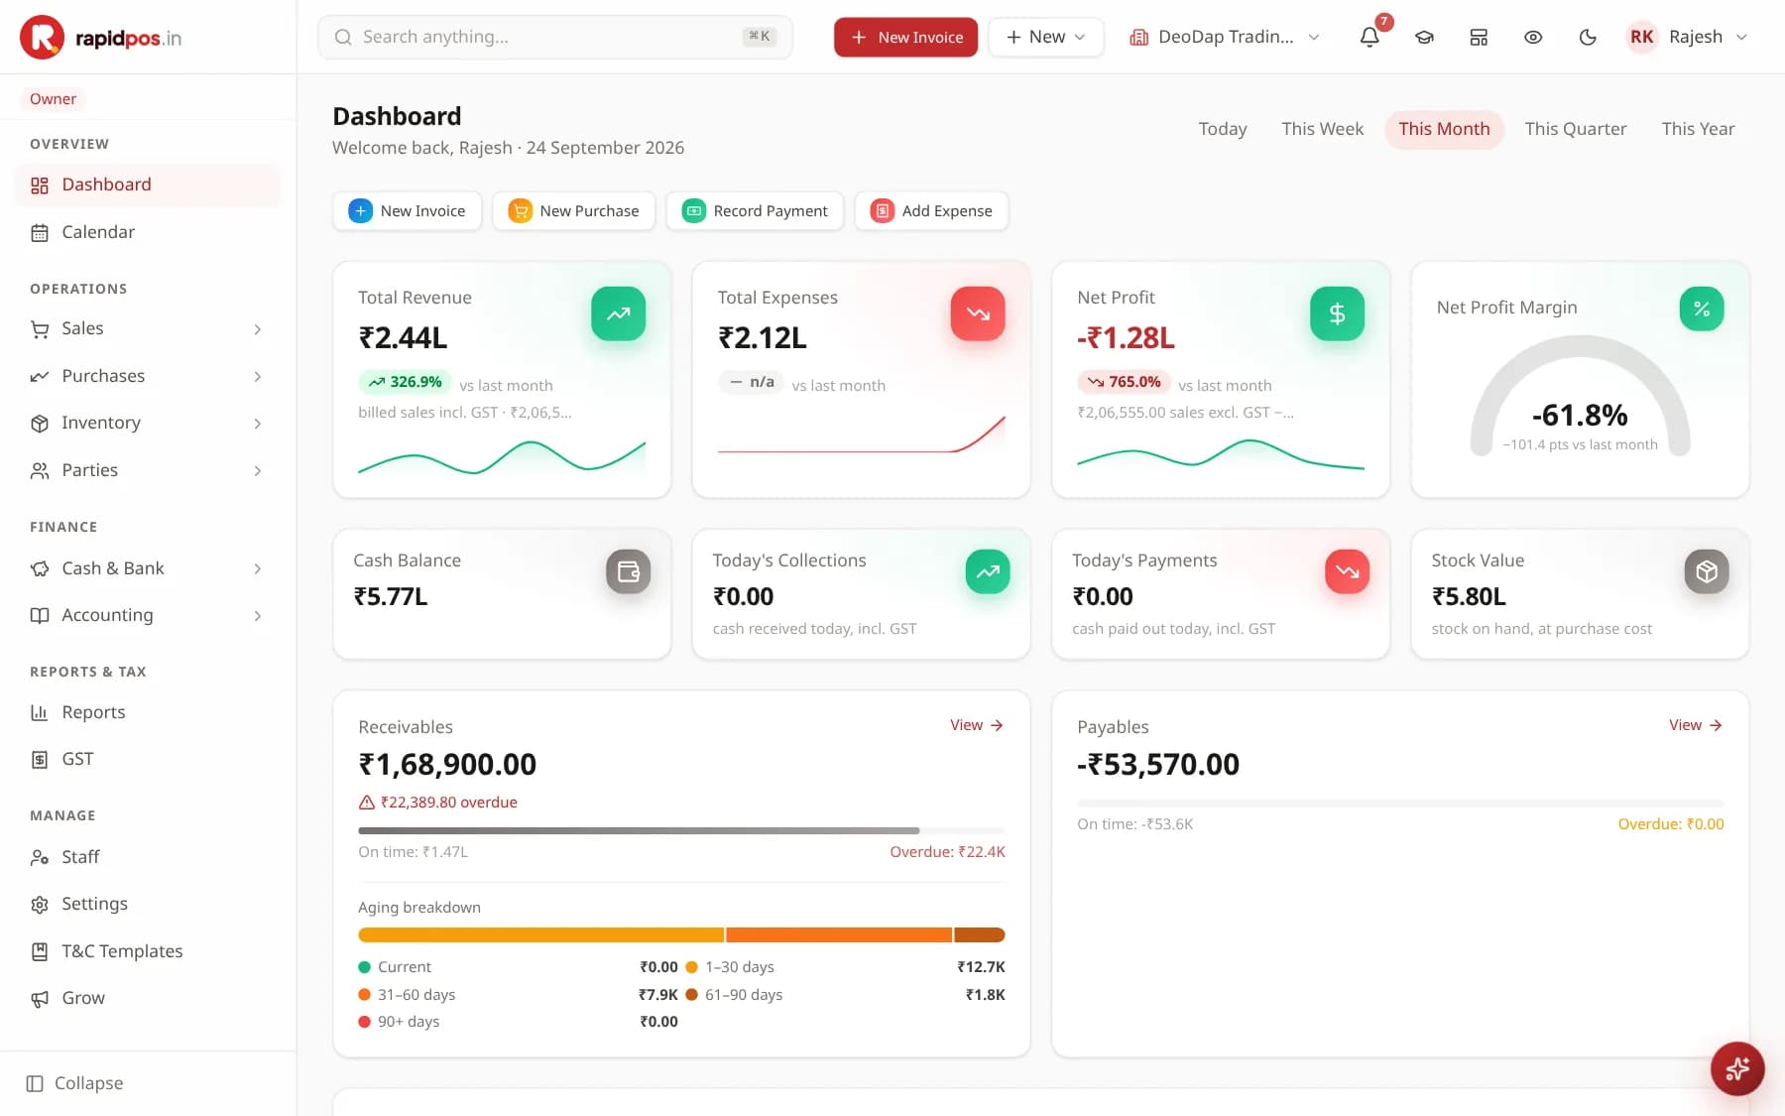Click the GST receipt icon in sidebar
The image size is (1785, 1116).
[40, 760]
